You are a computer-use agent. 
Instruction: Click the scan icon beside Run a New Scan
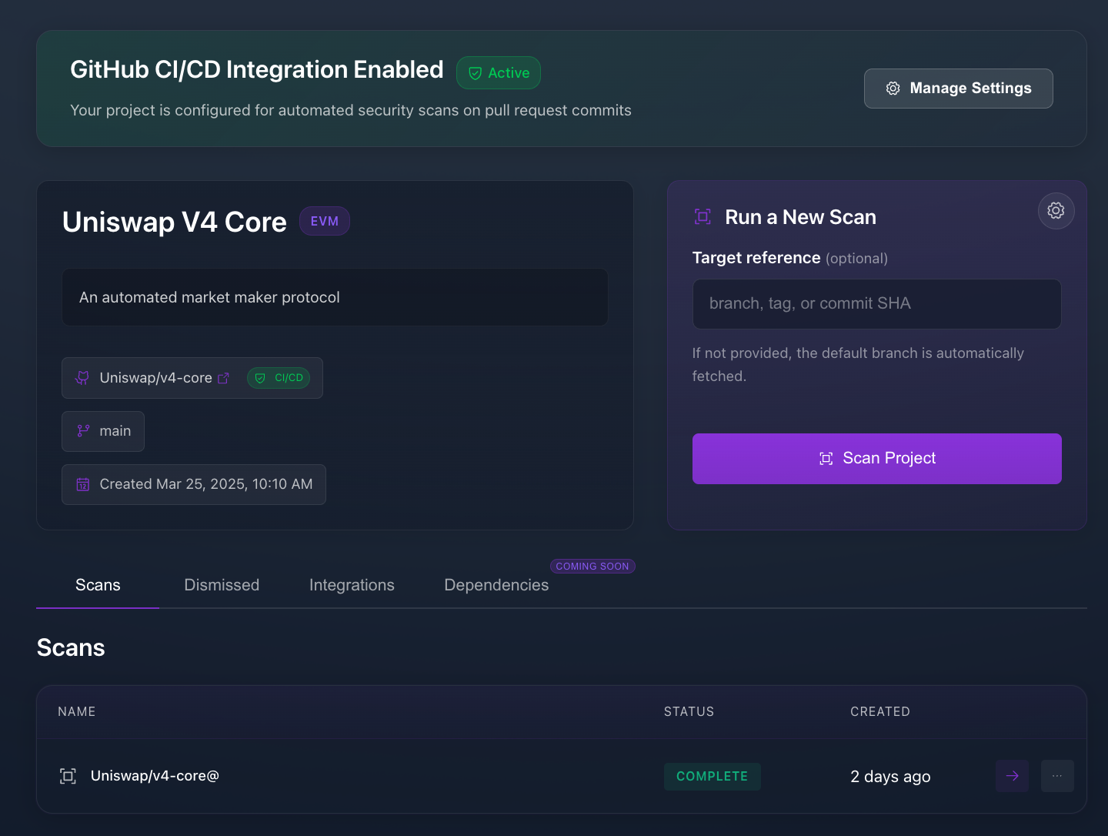pyautogui.click(x=703, y=217)
